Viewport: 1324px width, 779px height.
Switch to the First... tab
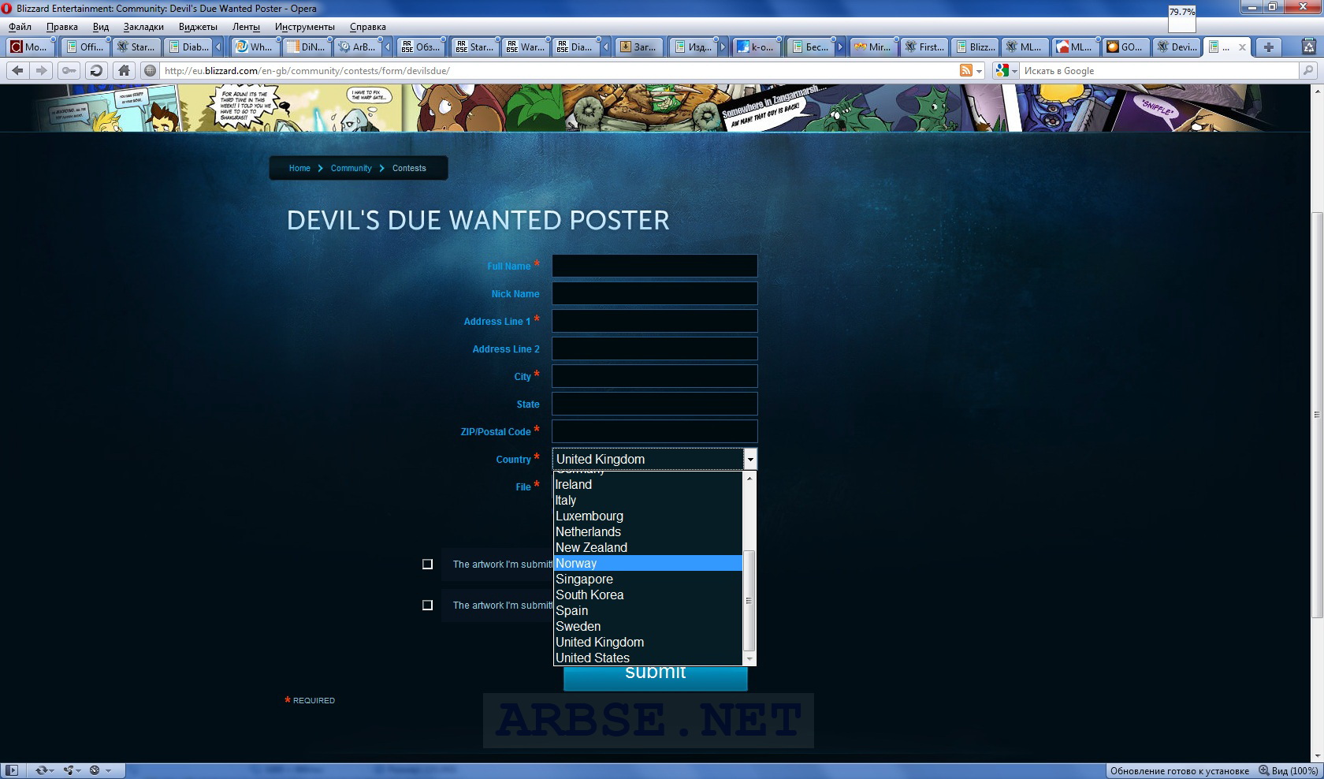click(924, 47)
